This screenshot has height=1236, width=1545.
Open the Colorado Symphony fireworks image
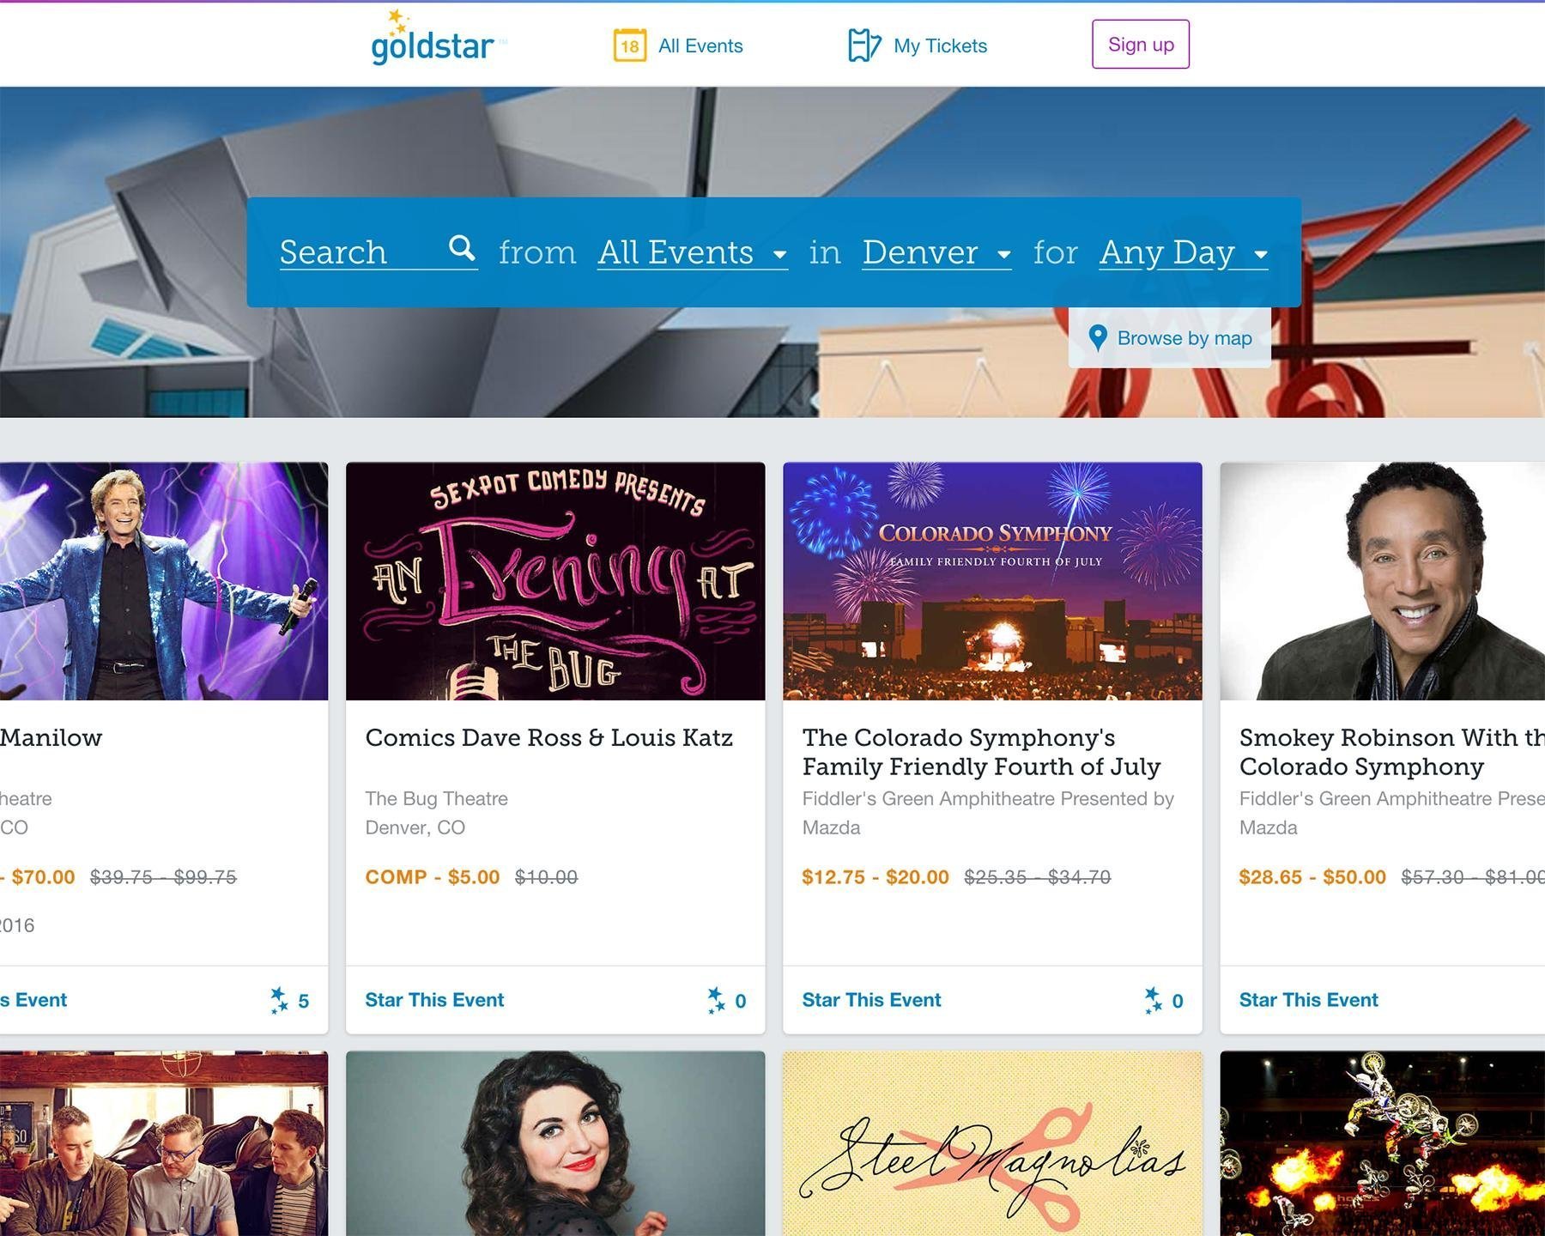point(992,581)
